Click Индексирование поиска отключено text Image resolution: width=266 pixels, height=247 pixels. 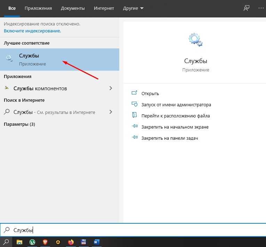[42, 24]
